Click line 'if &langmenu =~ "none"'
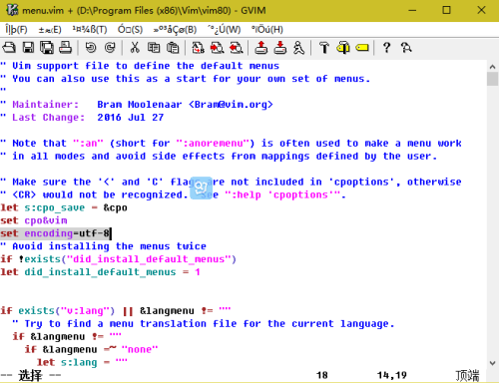Viewport: 499px width, 383px height. point(91,350)
